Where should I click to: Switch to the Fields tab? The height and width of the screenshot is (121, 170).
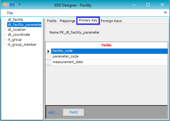[x=52, y=21]
